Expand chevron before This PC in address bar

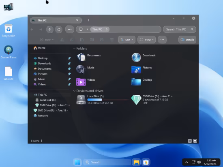(87, 29)
